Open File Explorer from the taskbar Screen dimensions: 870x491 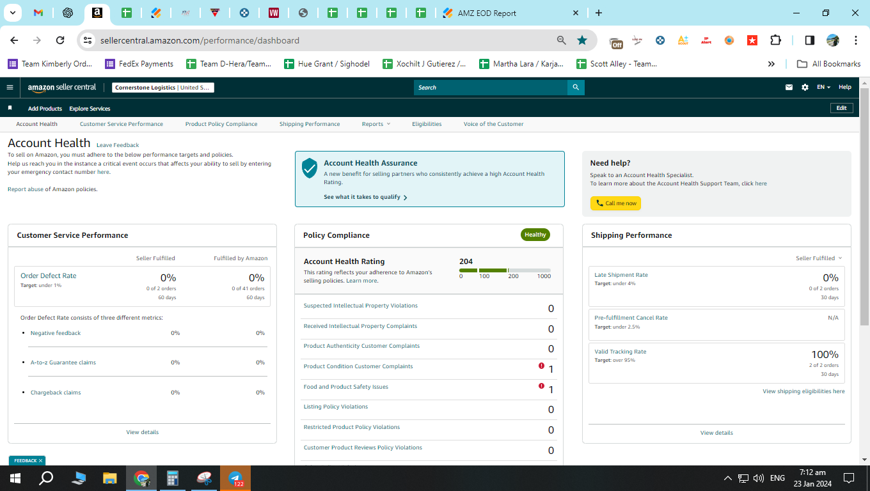pyautogui.click(x=110, y=478)
